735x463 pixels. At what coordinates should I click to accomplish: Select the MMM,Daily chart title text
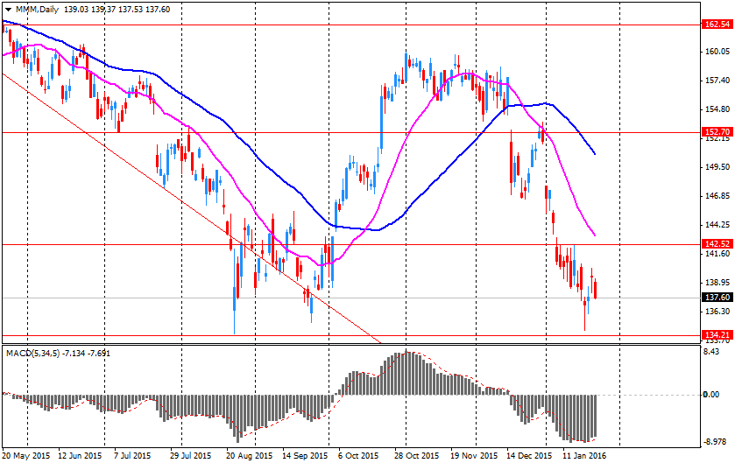tap(37, 10)
